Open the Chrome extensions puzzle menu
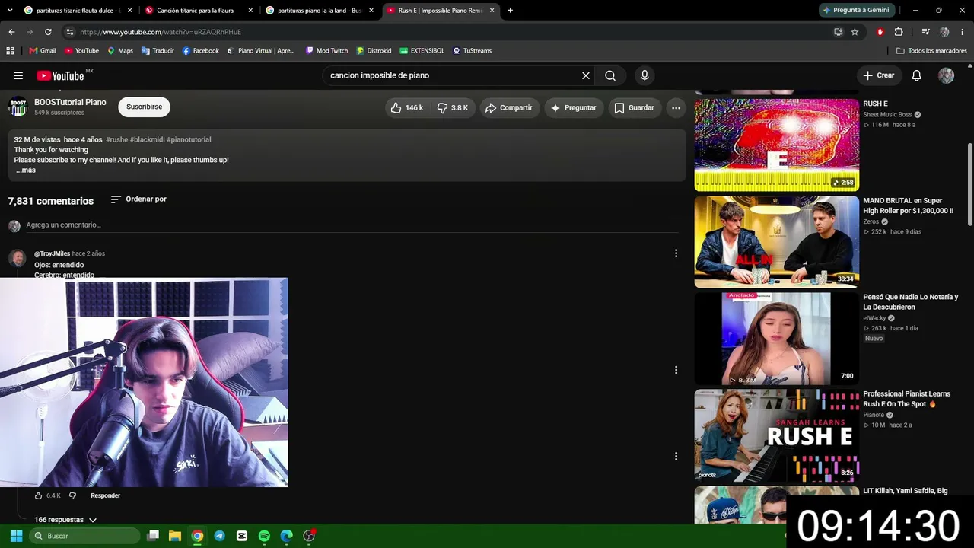 pos(899,32)
